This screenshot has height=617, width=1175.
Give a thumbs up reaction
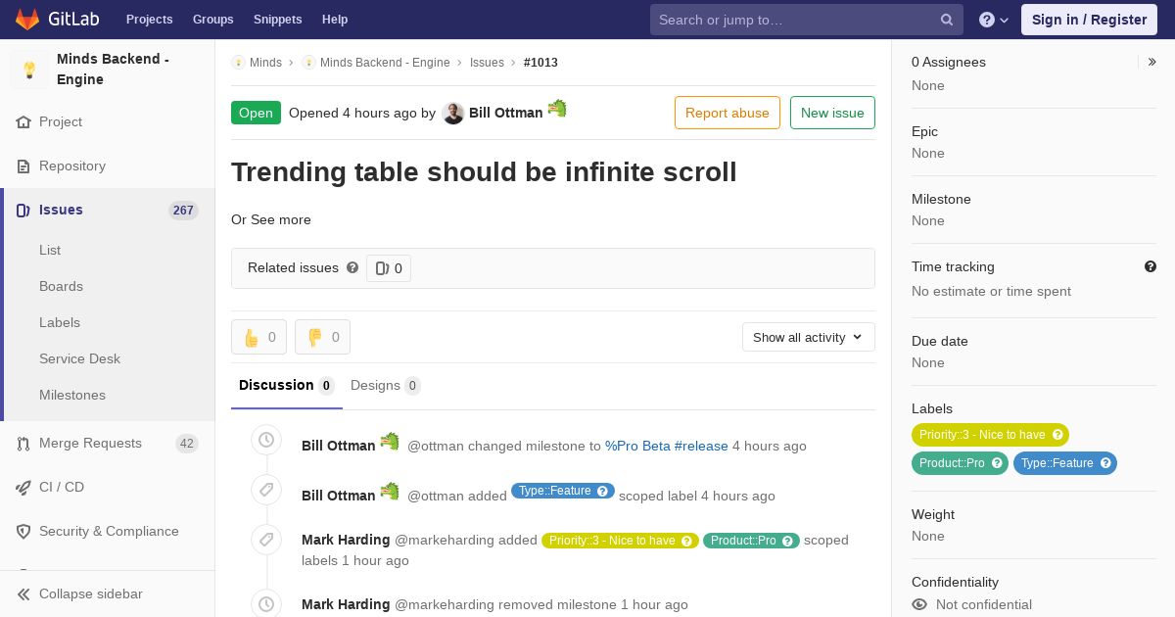tap(258, 337)
